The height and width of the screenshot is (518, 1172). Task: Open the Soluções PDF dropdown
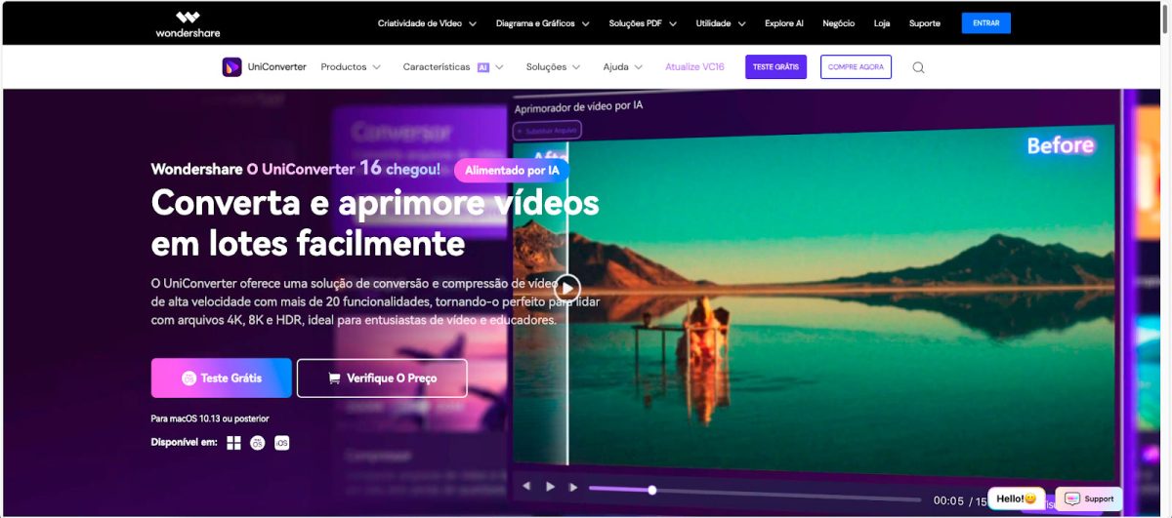click(x=643, y=23)
